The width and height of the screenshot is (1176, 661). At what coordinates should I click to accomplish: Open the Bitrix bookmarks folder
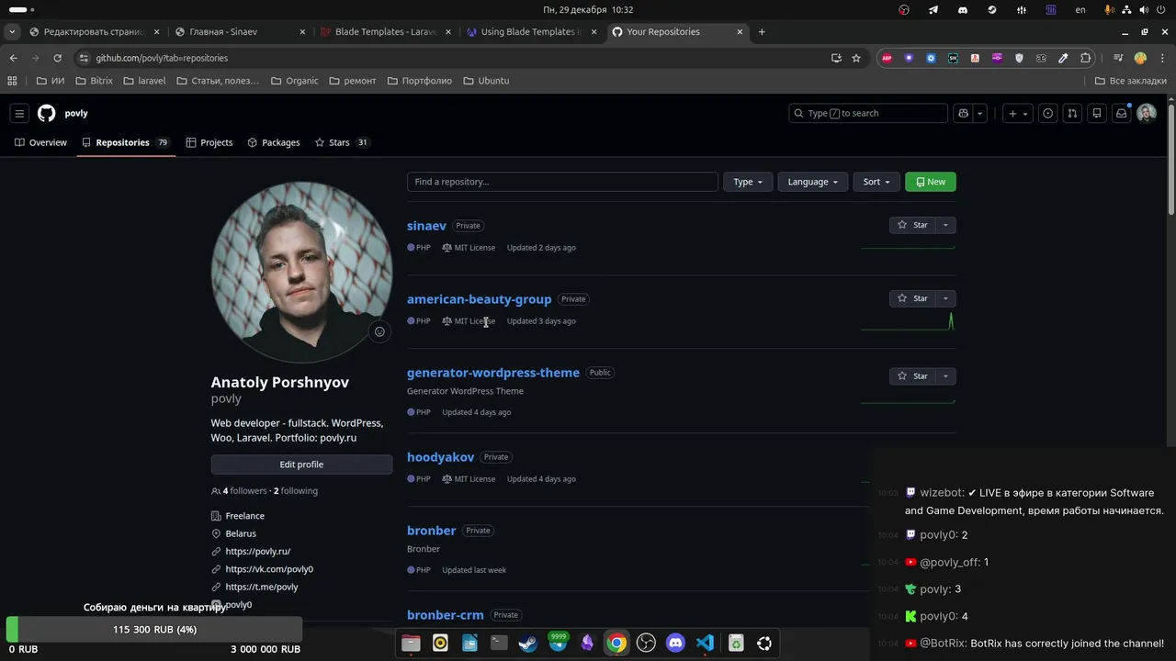[x=95, y=81]
